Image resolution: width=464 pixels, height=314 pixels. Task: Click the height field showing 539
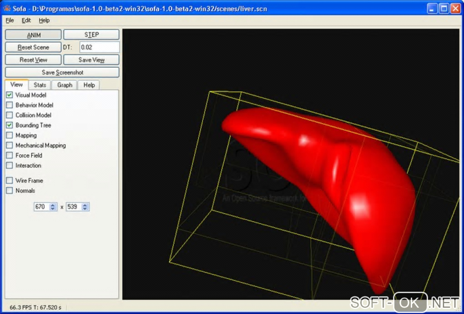tap(74, 207)
